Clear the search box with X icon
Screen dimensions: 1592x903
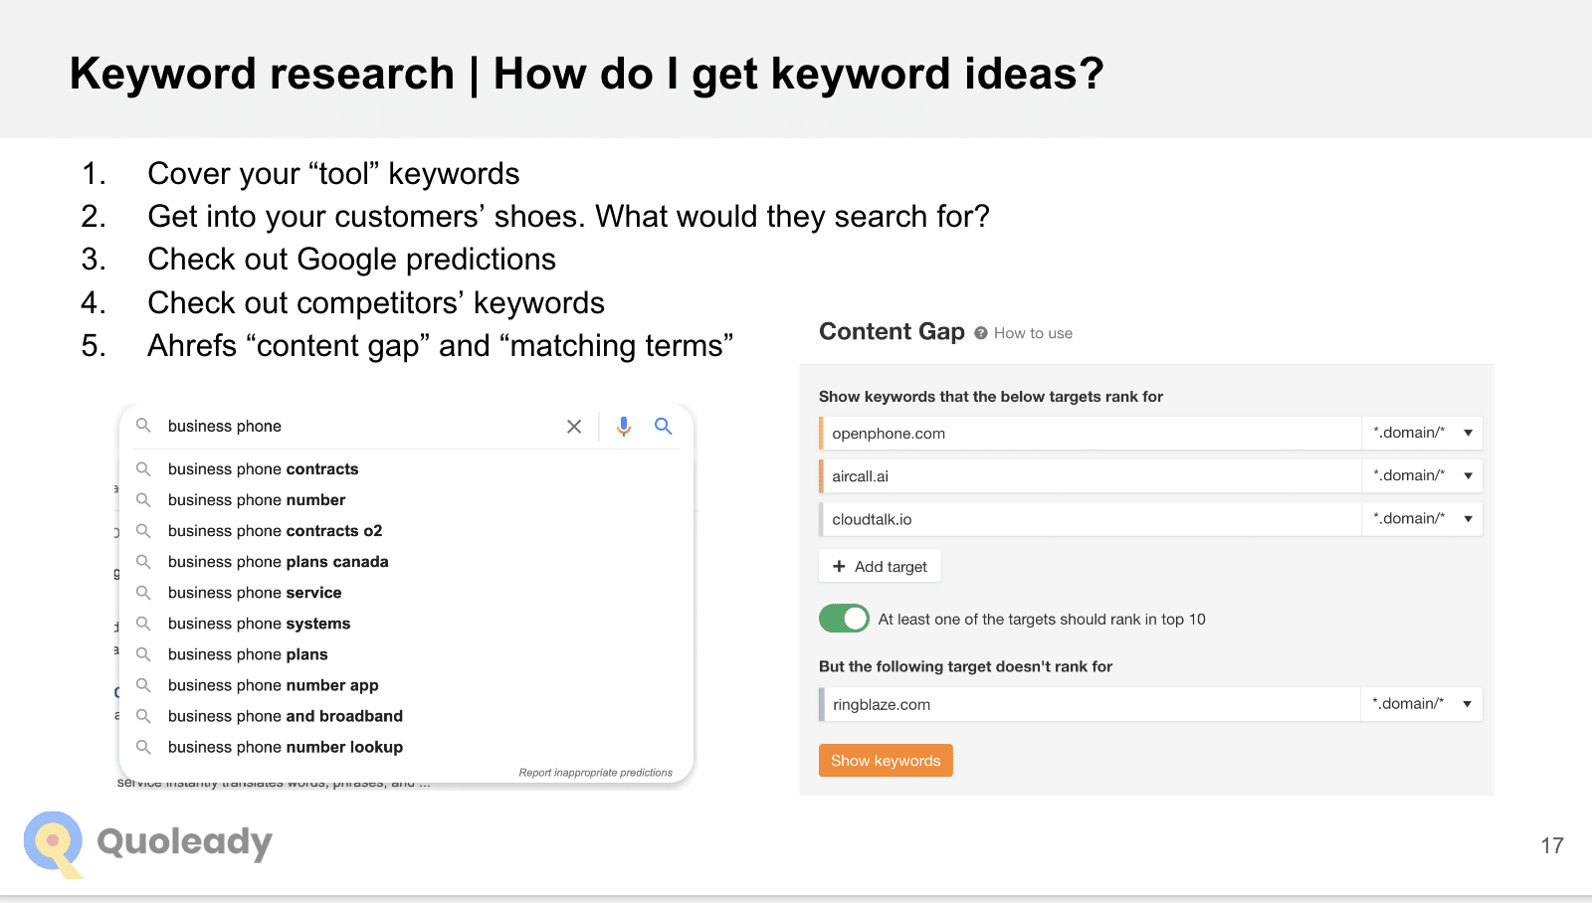[x=574, y=427]
